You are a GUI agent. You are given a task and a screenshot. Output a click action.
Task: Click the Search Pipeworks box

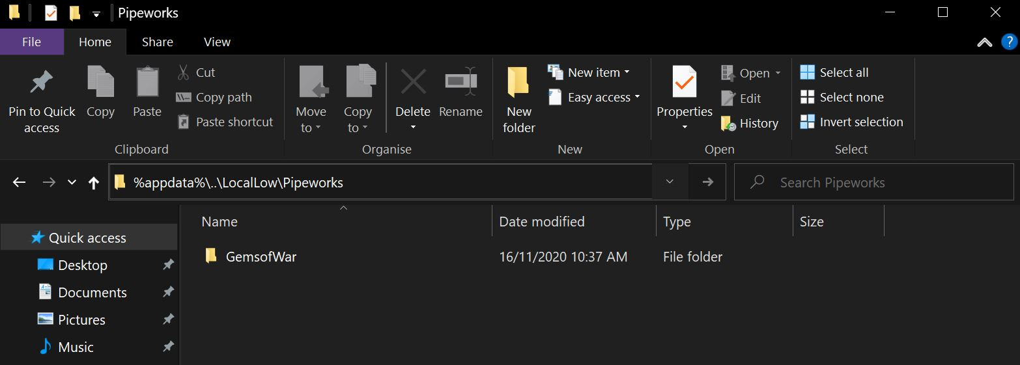[x=874, y=182]
